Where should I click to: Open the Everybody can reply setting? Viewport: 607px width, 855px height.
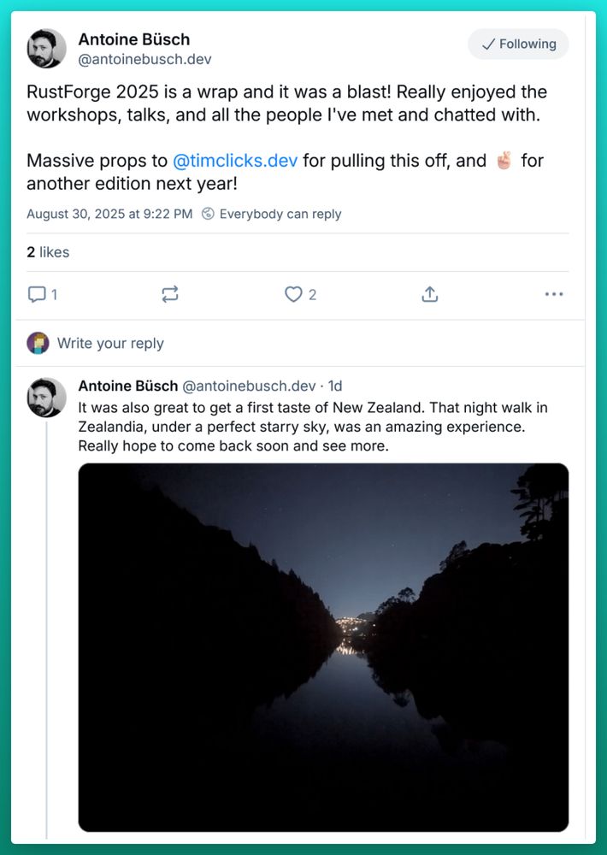(280, 215)
